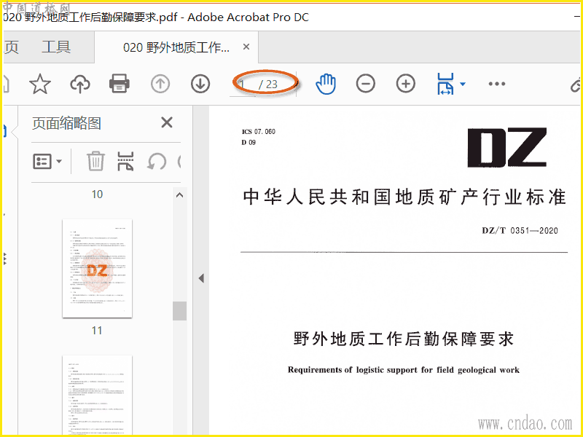Click the ICS 07.060 text
Viewport: 583px width, 437px height.
(259, 132)
